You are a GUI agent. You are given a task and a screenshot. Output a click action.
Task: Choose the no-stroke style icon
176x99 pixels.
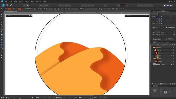click(x=157, y=14)
